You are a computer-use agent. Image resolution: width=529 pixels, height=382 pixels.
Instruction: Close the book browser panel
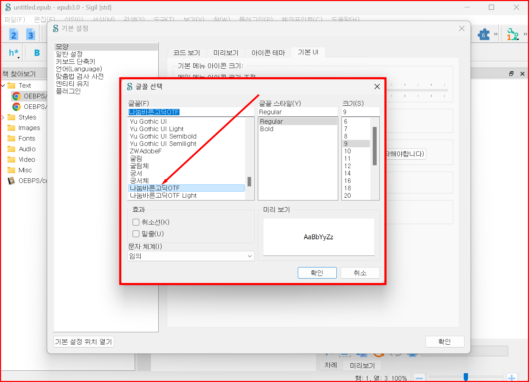point(522,74)
